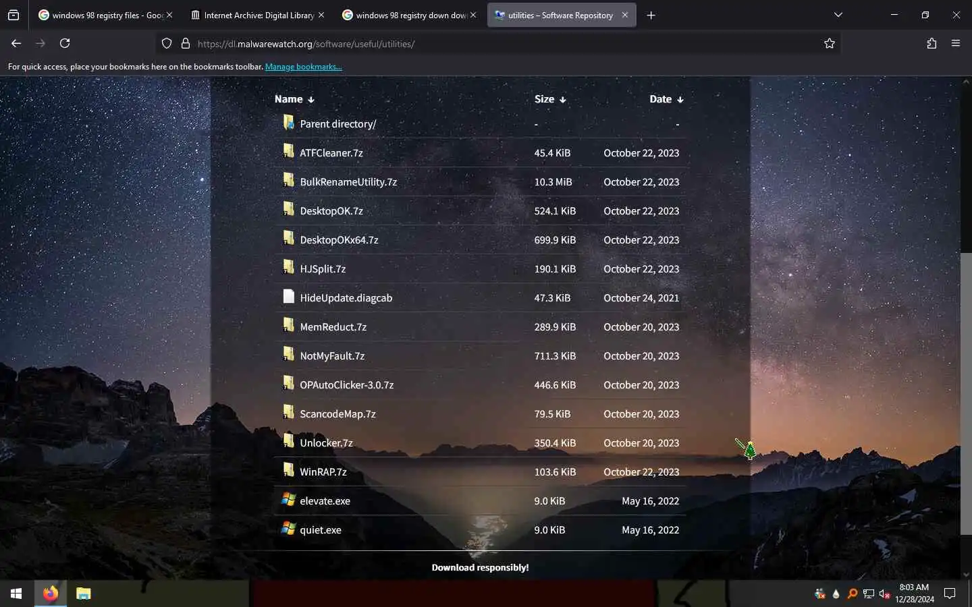
Task: Close the Internet Archive tab
Action: tap(321, 15)
